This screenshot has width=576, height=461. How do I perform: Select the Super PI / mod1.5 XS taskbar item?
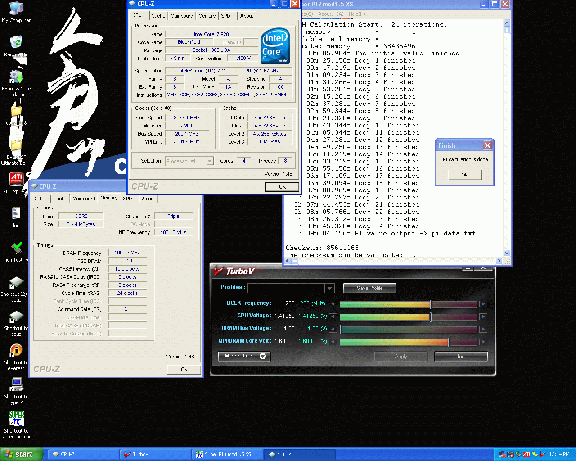point(228,454)
